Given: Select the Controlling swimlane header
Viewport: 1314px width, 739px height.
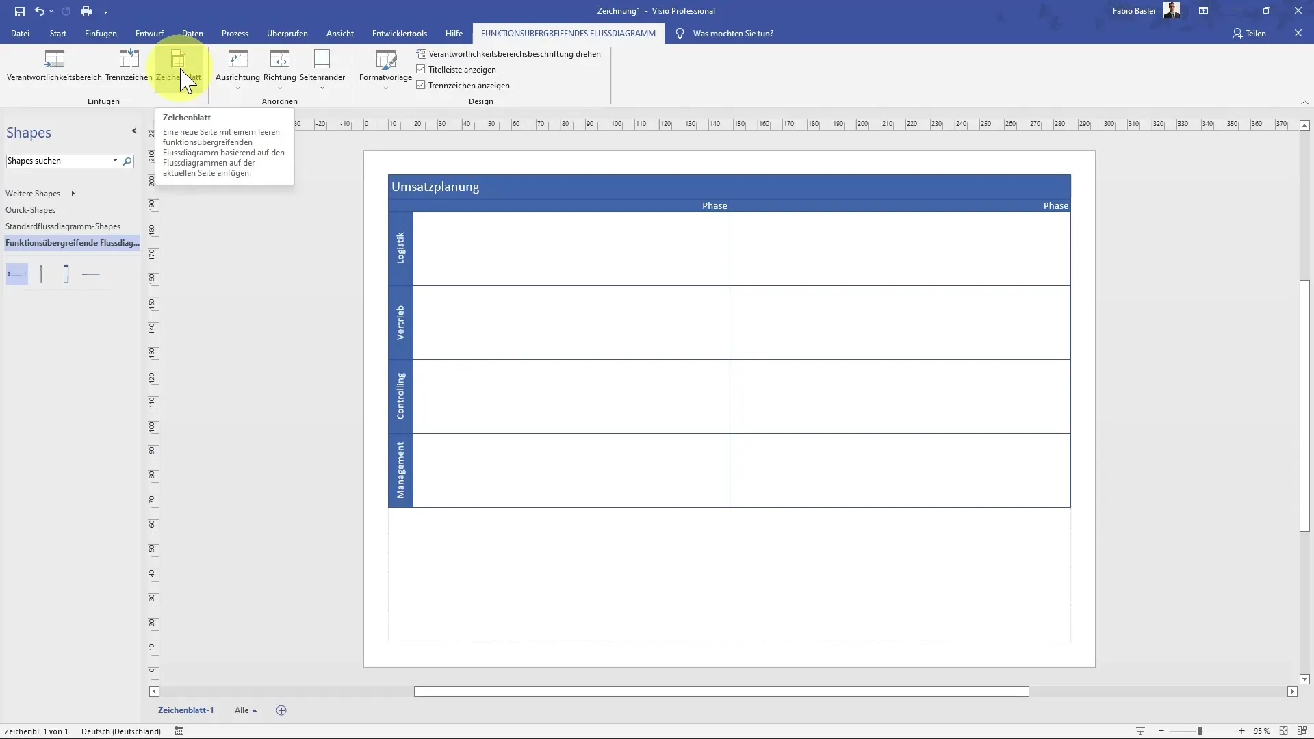Looking at the screenshot, I should point(400,396).
